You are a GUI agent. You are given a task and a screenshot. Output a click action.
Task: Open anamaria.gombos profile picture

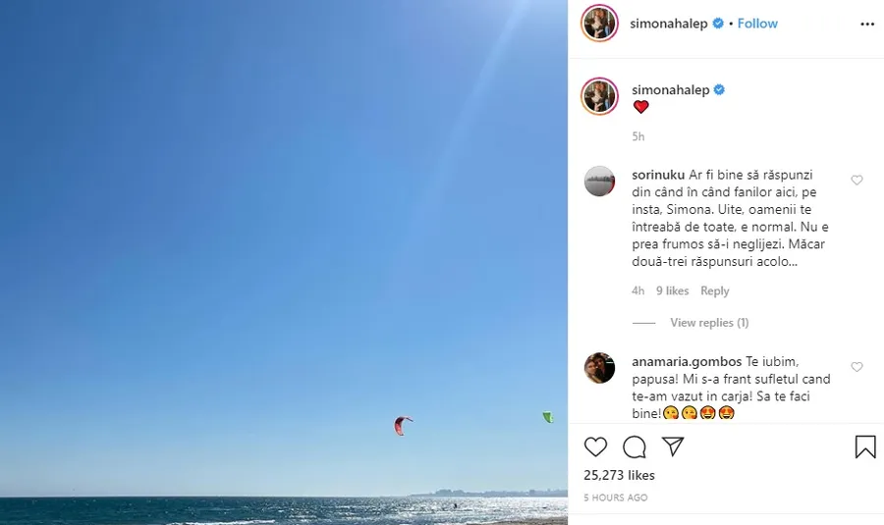[599, 368]
